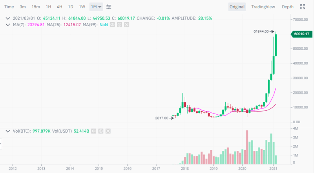Viewport: 314px width, 173px height.
Task: Toggle volume indicator visibility eye
Action: tap(94, 131)
